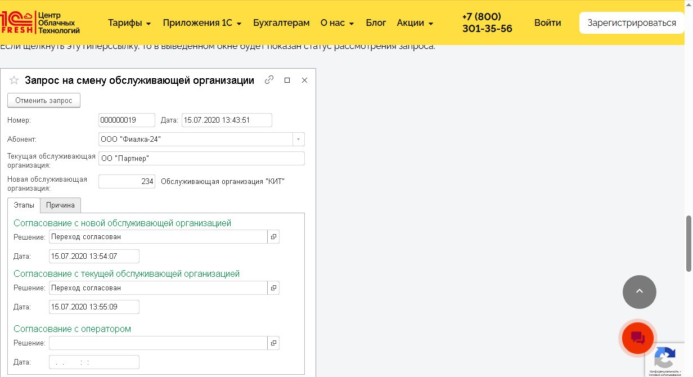The image size is (693, 377).
Task: Open current organization decision field selector icon
Action: [273, 288]
